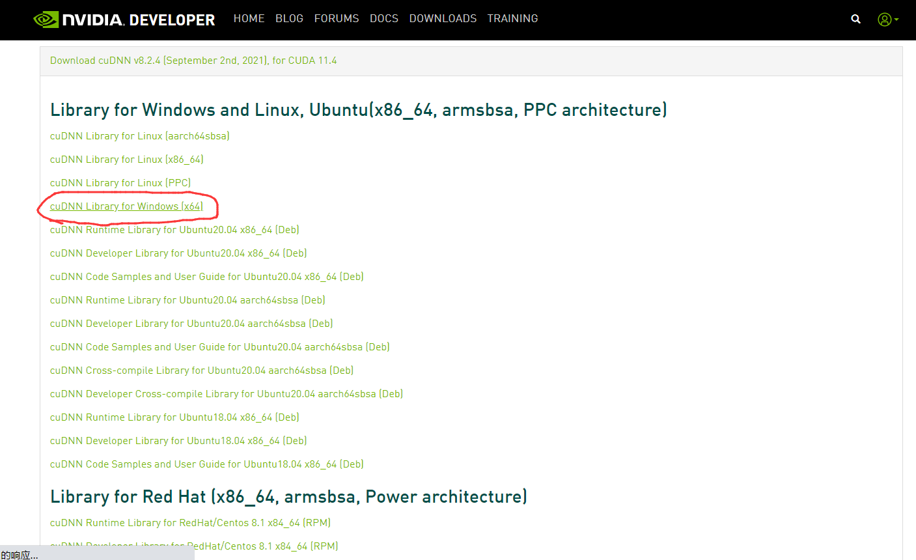Click the Library for Red Hat heading

click(288, 496)
